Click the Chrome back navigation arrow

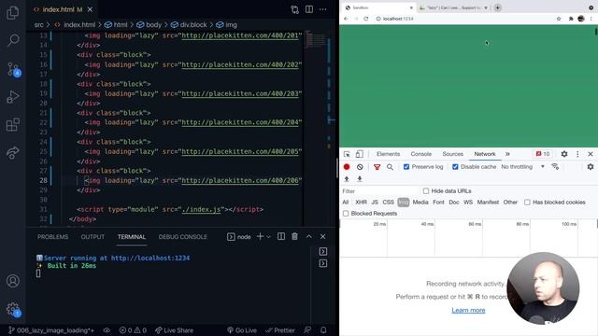[x=346, y=19]
